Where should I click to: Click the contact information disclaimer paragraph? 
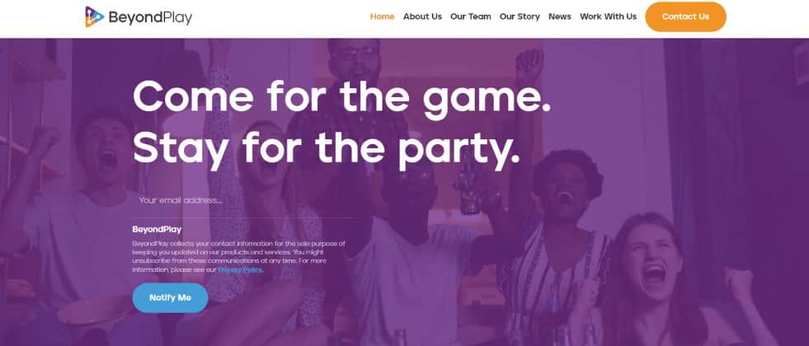(x=239, y=256)
